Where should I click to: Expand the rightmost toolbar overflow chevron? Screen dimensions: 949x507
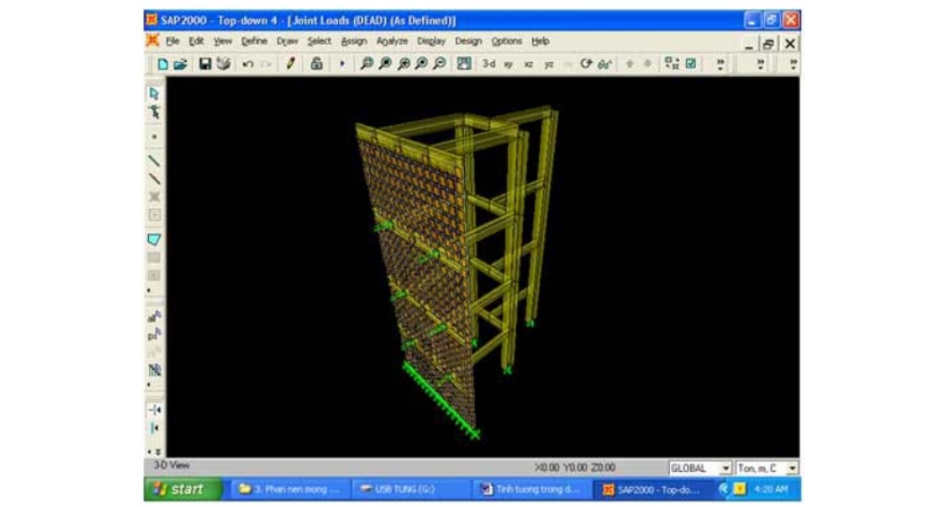792,65
